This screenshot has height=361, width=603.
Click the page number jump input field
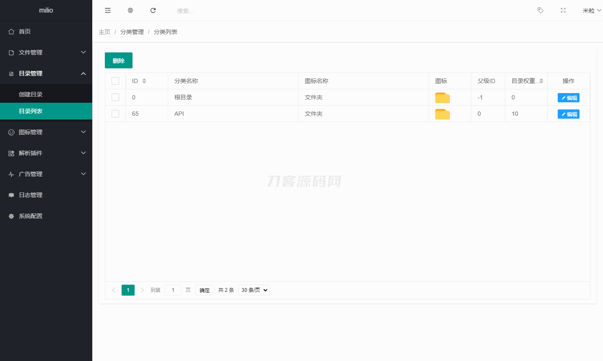(x=173, y=290)
